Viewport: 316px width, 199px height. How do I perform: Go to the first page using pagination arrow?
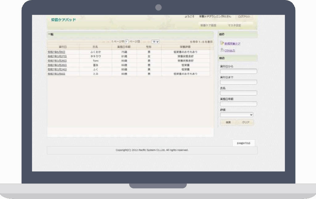point(103,41)
